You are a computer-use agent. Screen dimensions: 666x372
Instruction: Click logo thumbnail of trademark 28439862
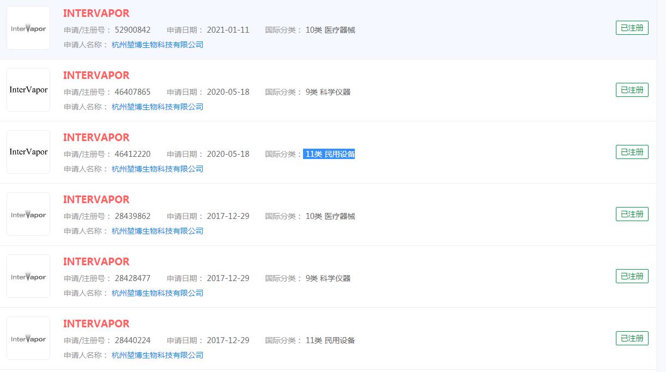click(28, 214)
